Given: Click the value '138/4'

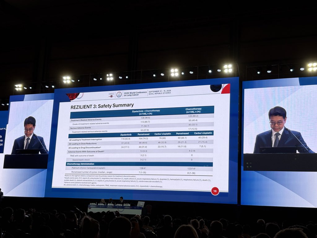Looking at the screenshot, I should [142, 168].
